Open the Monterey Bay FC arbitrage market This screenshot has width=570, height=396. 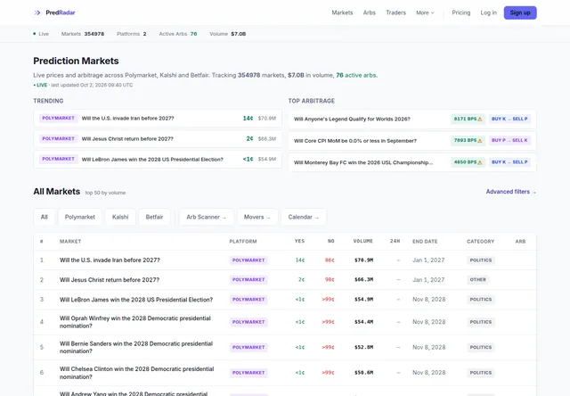[x=412, y=162]
